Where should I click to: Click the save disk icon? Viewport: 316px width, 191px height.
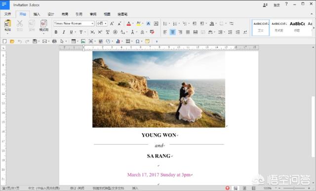[35, 41]
